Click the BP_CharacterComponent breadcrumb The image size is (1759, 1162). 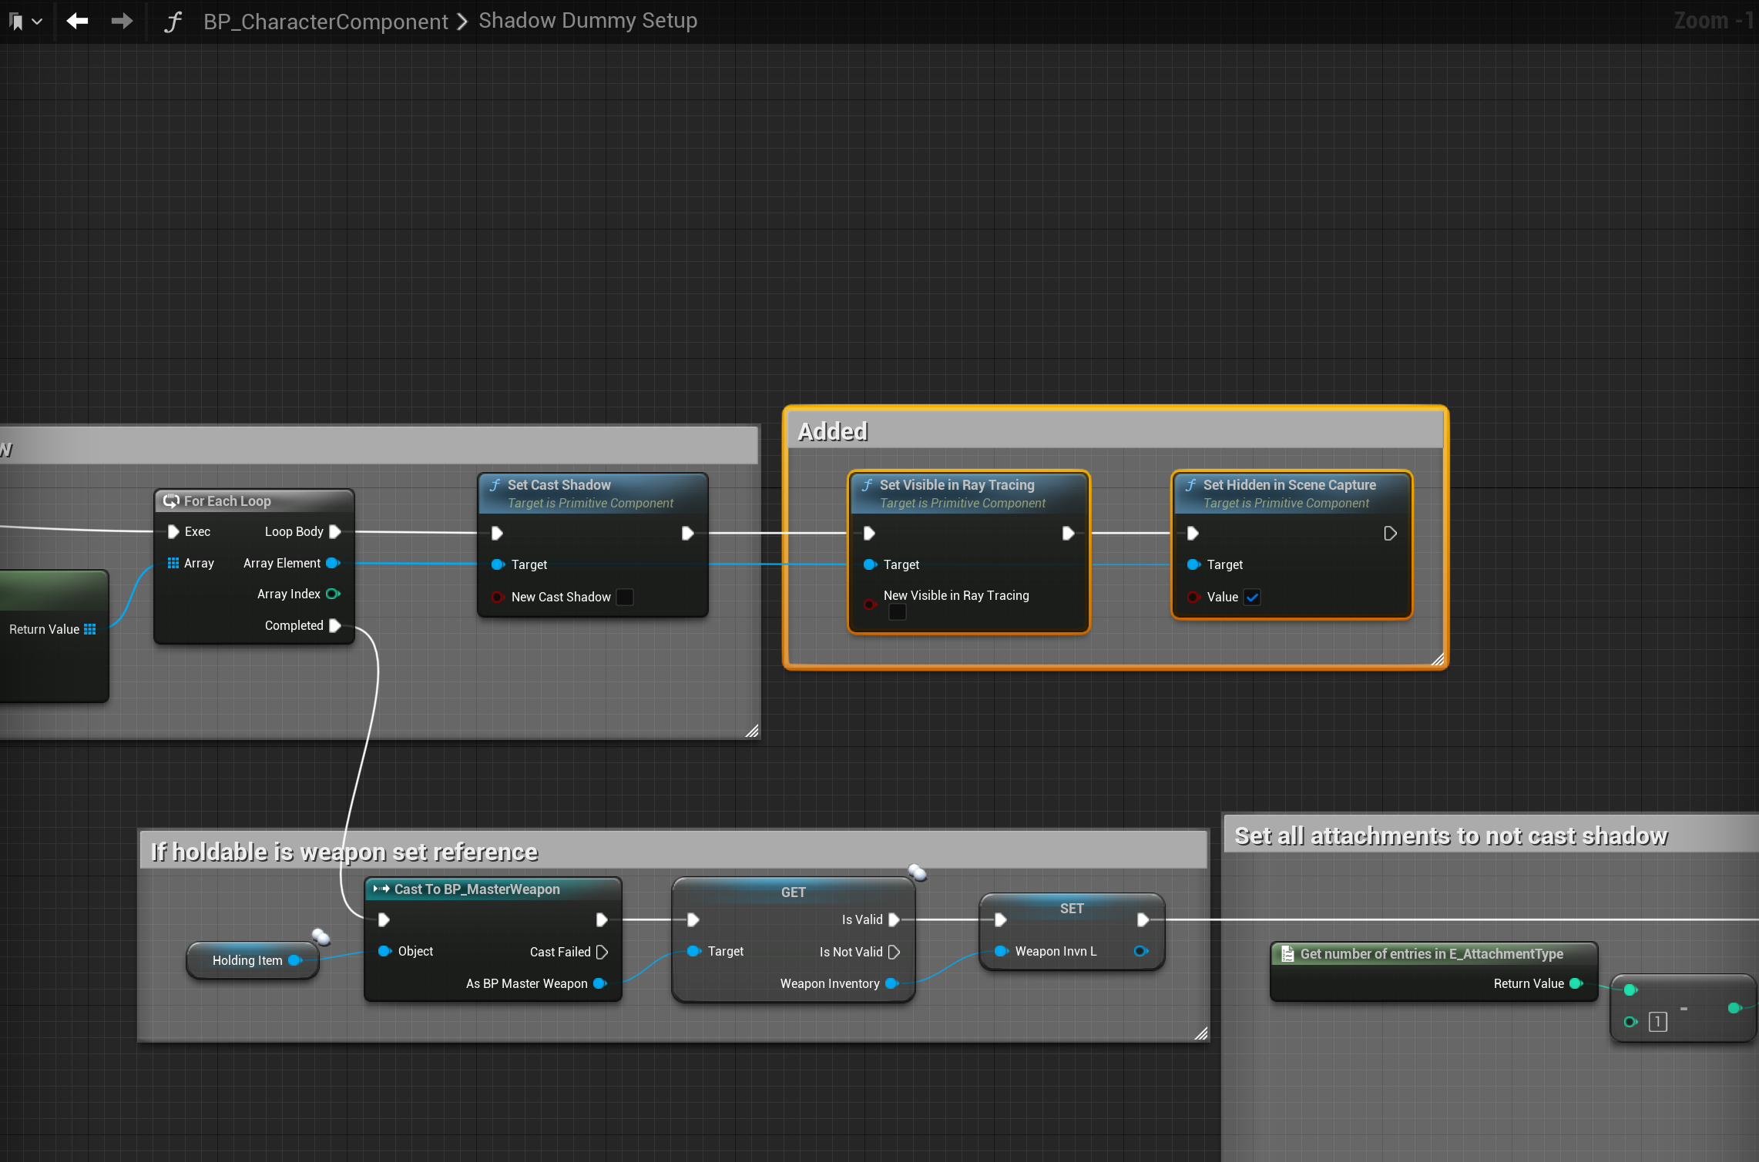point(325,22)
